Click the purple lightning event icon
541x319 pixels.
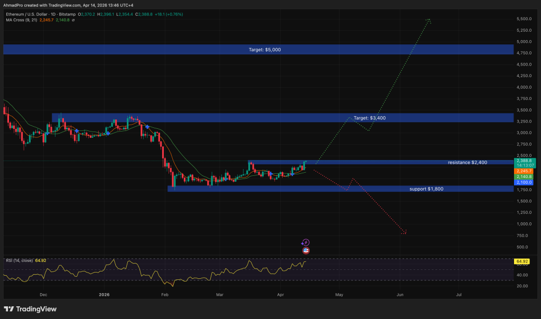(305, 242)
